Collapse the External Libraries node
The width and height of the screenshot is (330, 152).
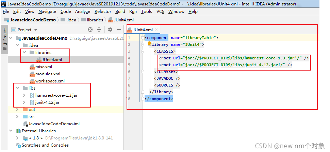point(11,131)
